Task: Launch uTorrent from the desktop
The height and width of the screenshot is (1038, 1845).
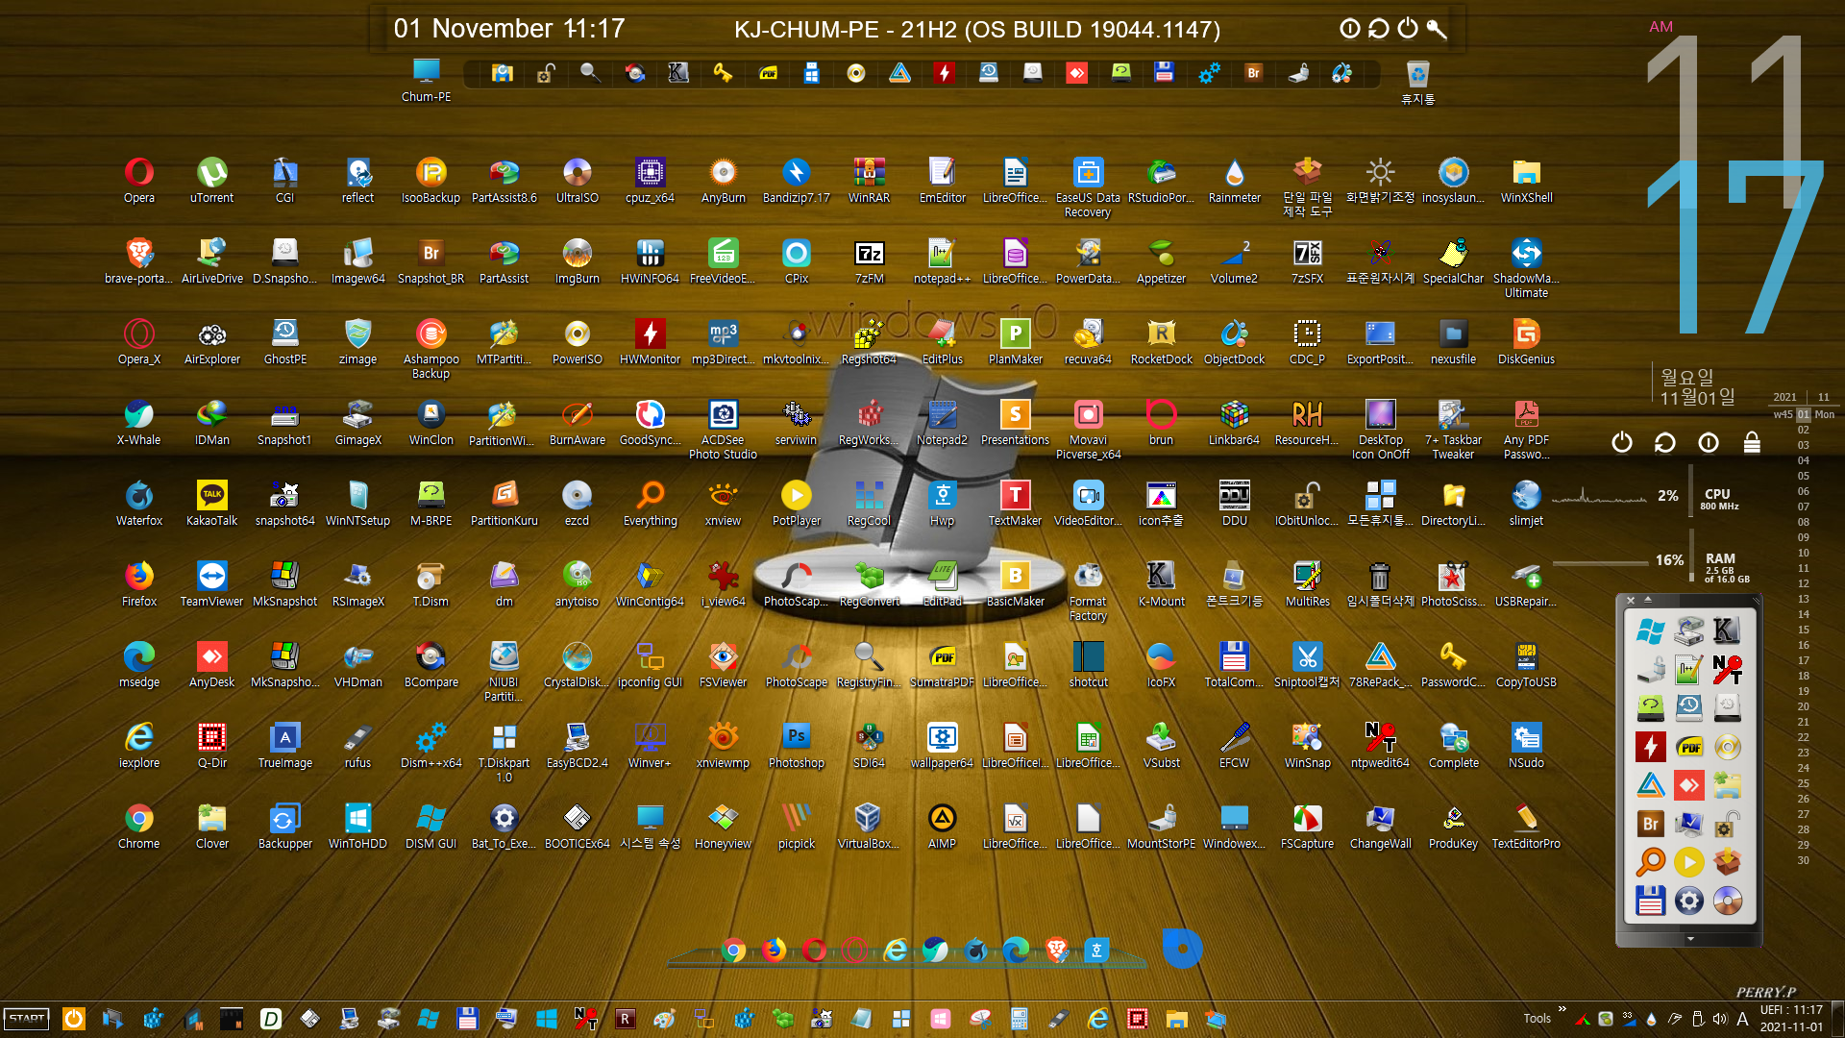Action: tap(211, 180)
